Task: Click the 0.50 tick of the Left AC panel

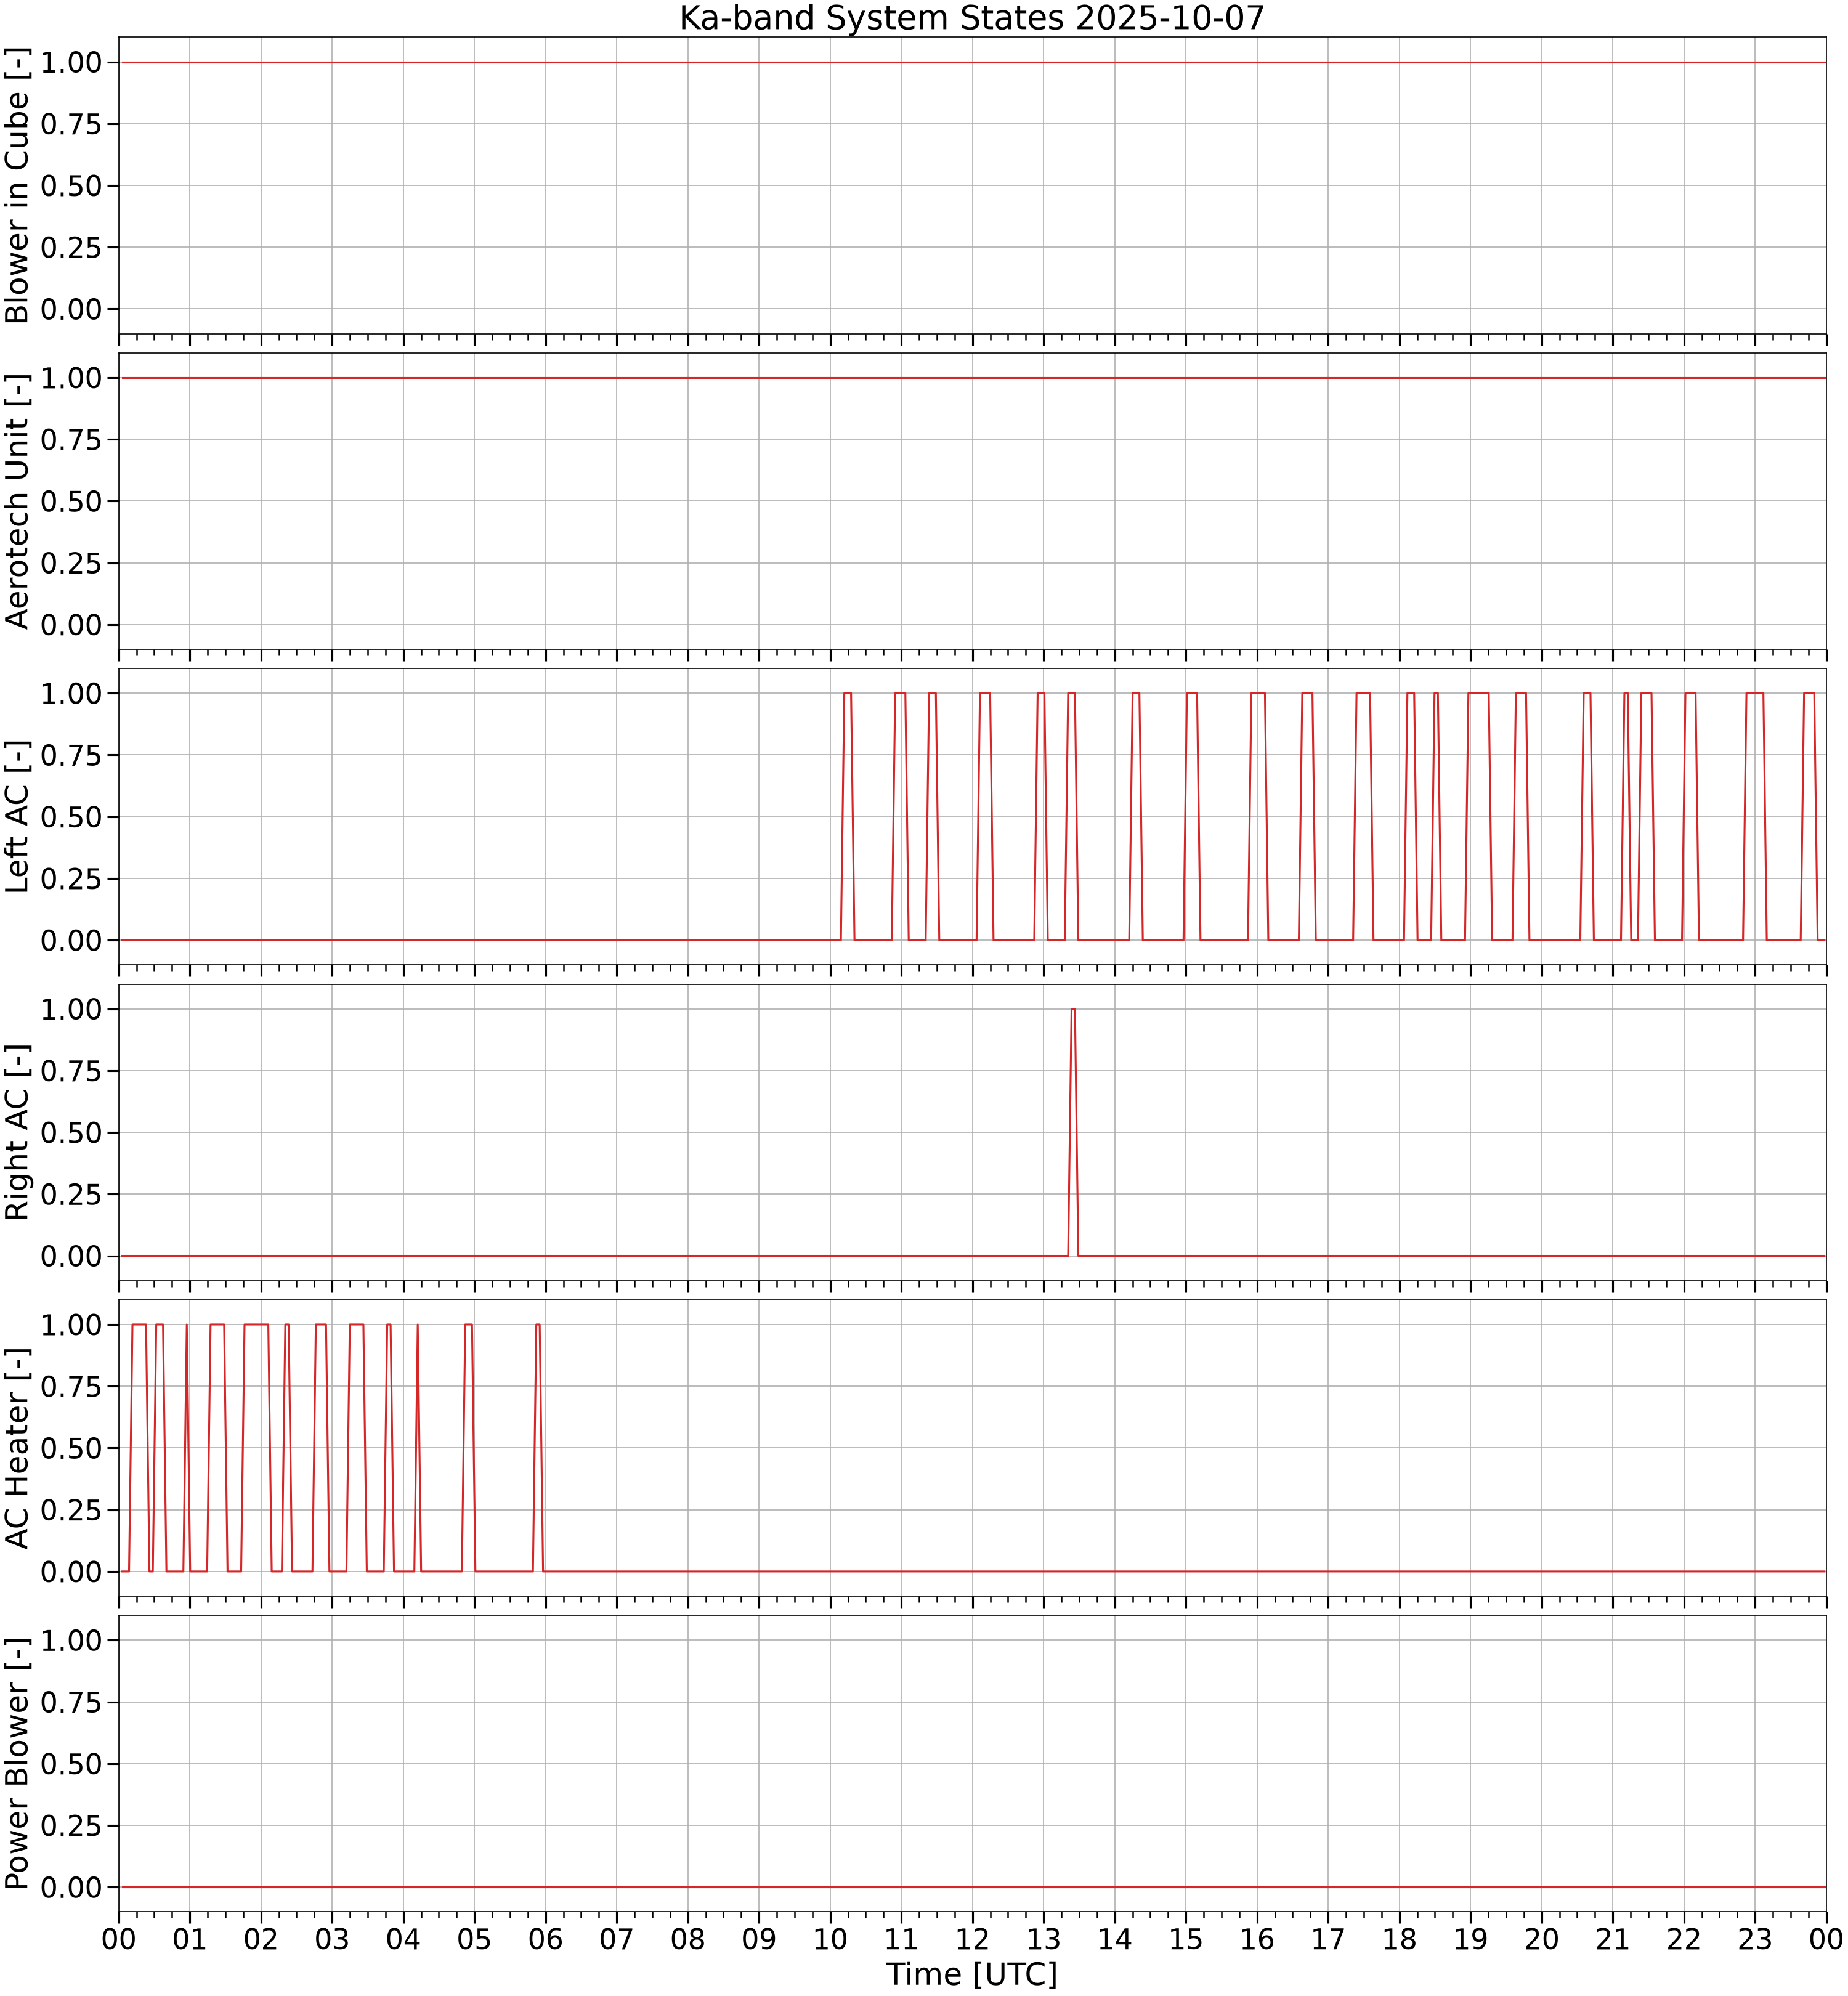Action: tap(71, 817)
